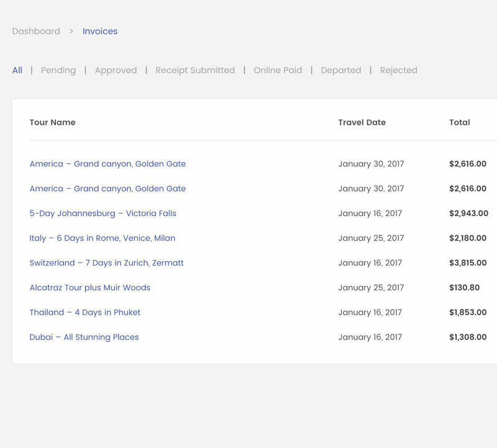Open the second America – Grand canyon invoice
This screenshot has width=497, height=448.
click(x=107, y=189)
